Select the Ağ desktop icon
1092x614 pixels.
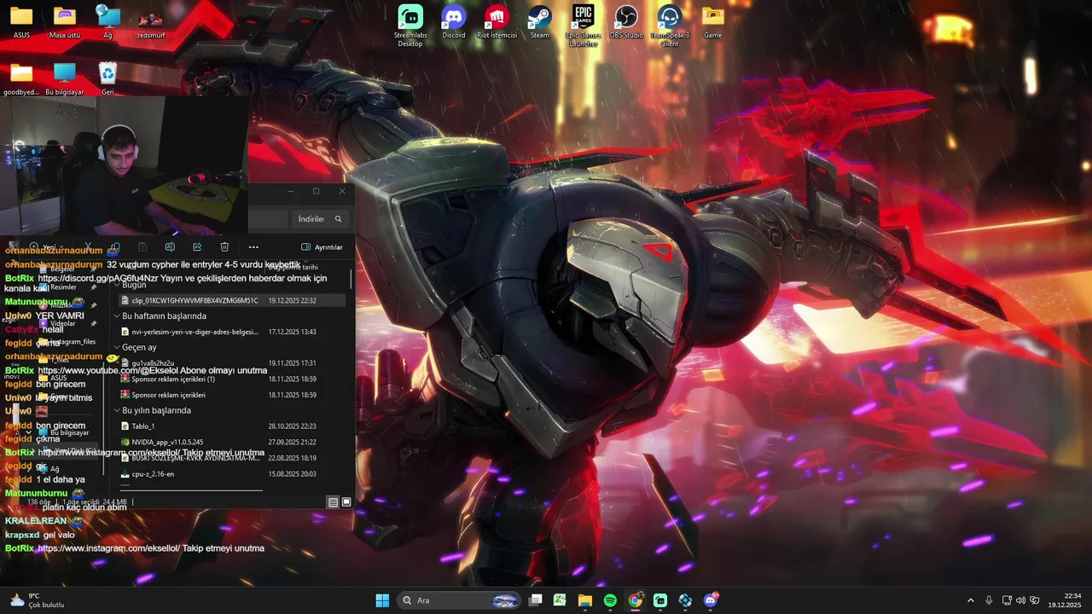(x=107, y=21)
